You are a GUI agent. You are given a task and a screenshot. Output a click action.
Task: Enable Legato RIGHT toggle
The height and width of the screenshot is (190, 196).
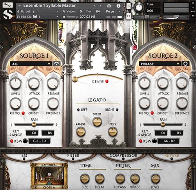coord(117,110)
